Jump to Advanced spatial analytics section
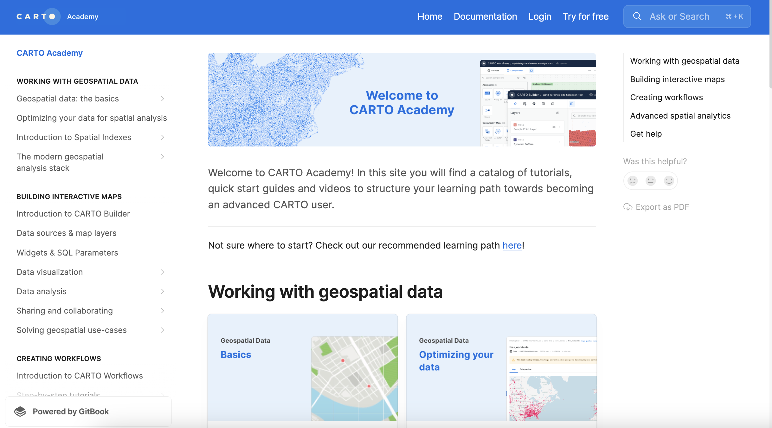The image size is (772, 428). [680, 116]
